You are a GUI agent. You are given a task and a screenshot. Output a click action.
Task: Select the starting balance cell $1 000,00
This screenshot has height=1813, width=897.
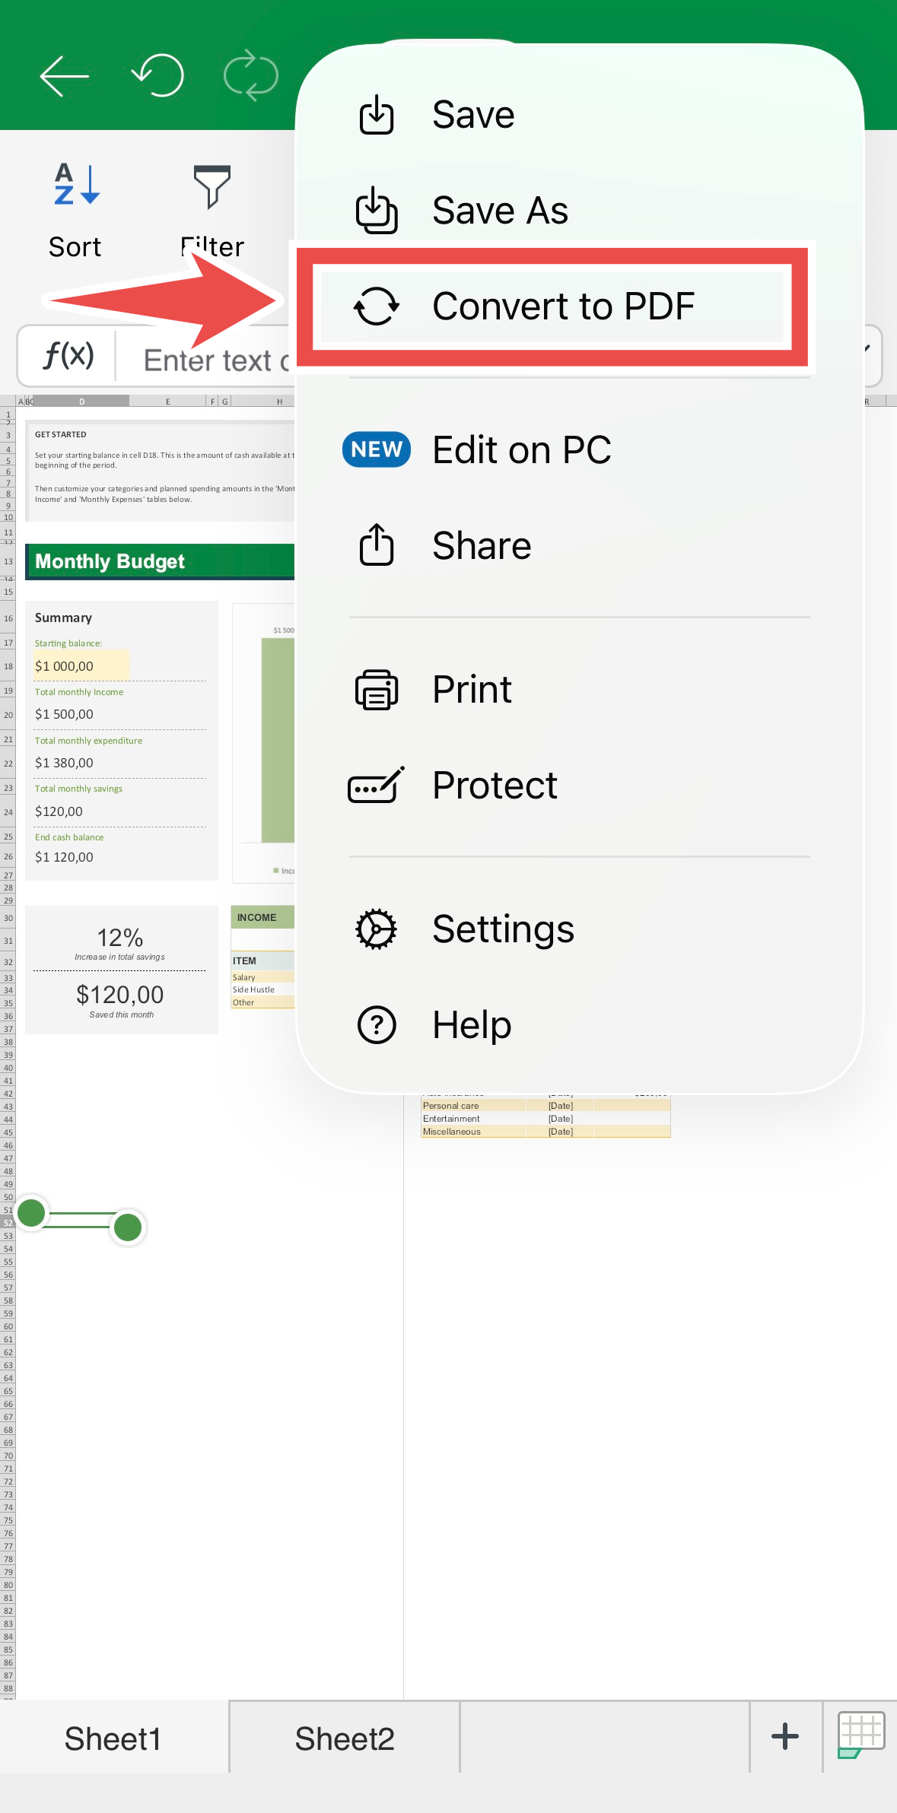point(81,666)
